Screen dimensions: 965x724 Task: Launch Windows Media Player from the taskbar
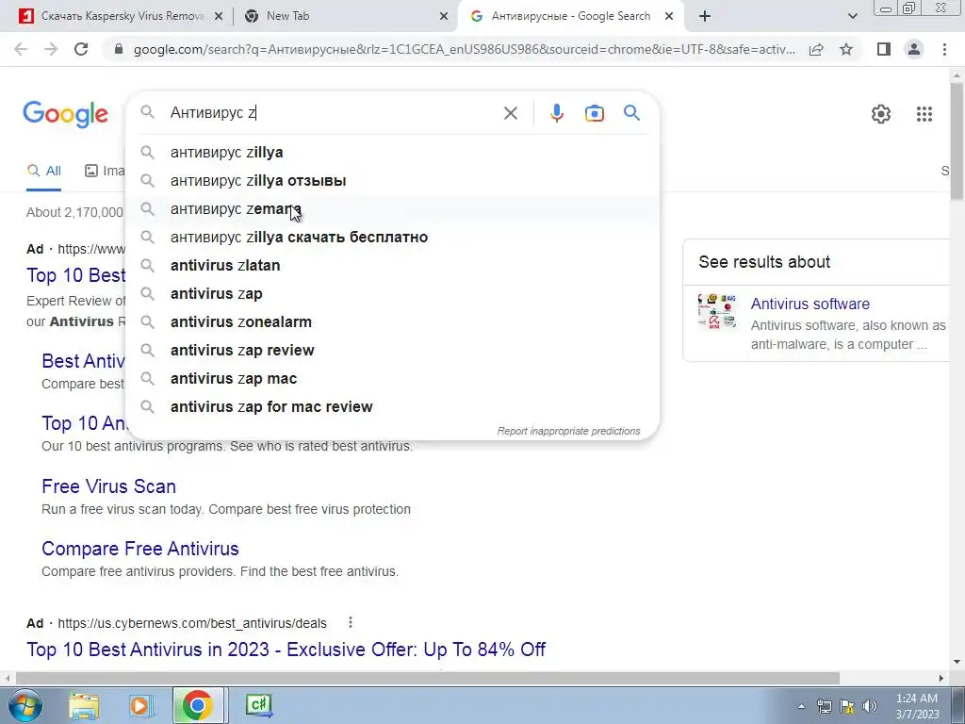click(x=140, y=705)
